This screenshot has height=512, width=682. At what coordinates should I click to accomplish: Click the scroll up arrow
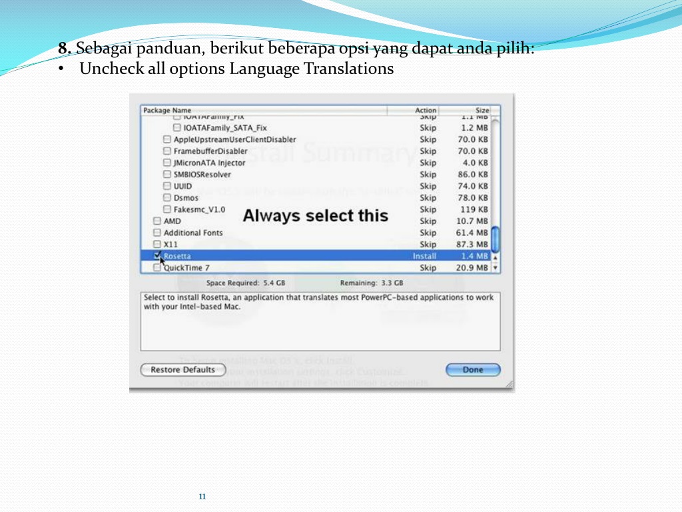495,257
